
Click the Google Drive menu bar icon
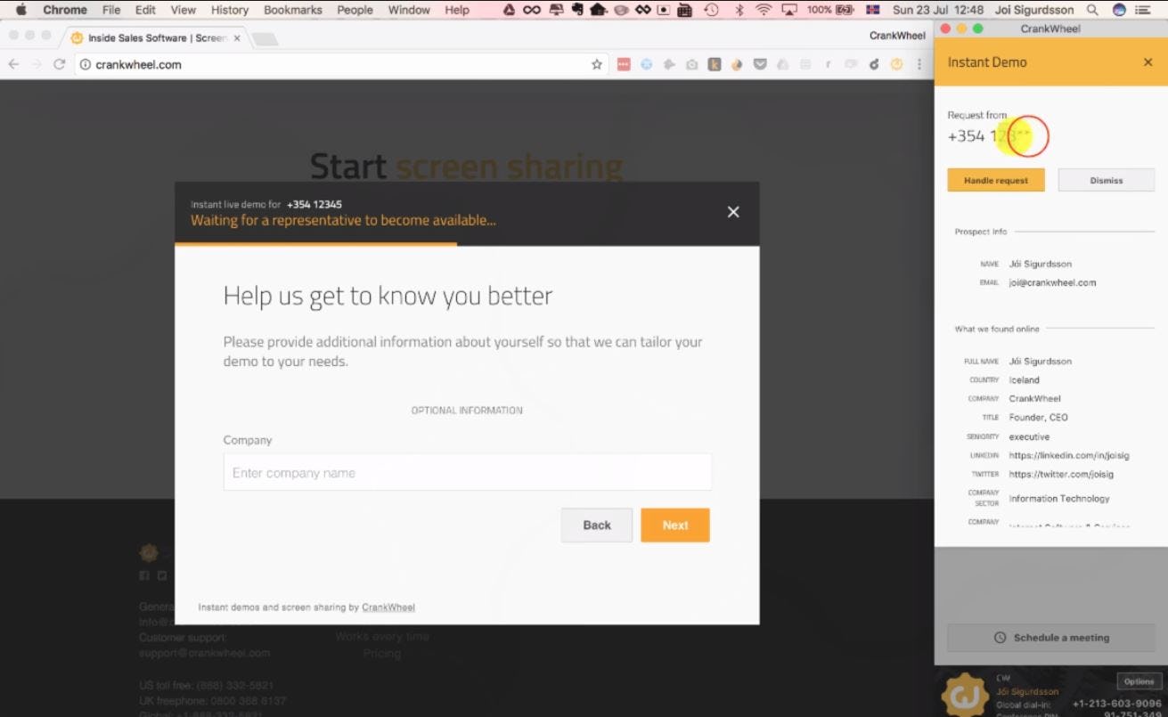click(x=510, y=10)
